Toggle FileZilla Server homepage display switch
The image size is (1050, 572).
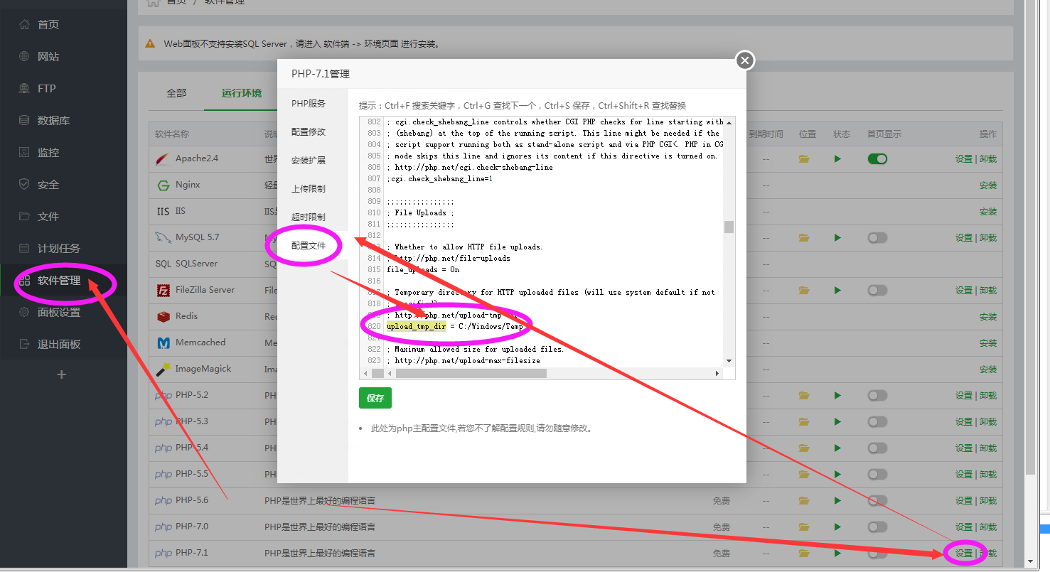[x=877, y=290]
